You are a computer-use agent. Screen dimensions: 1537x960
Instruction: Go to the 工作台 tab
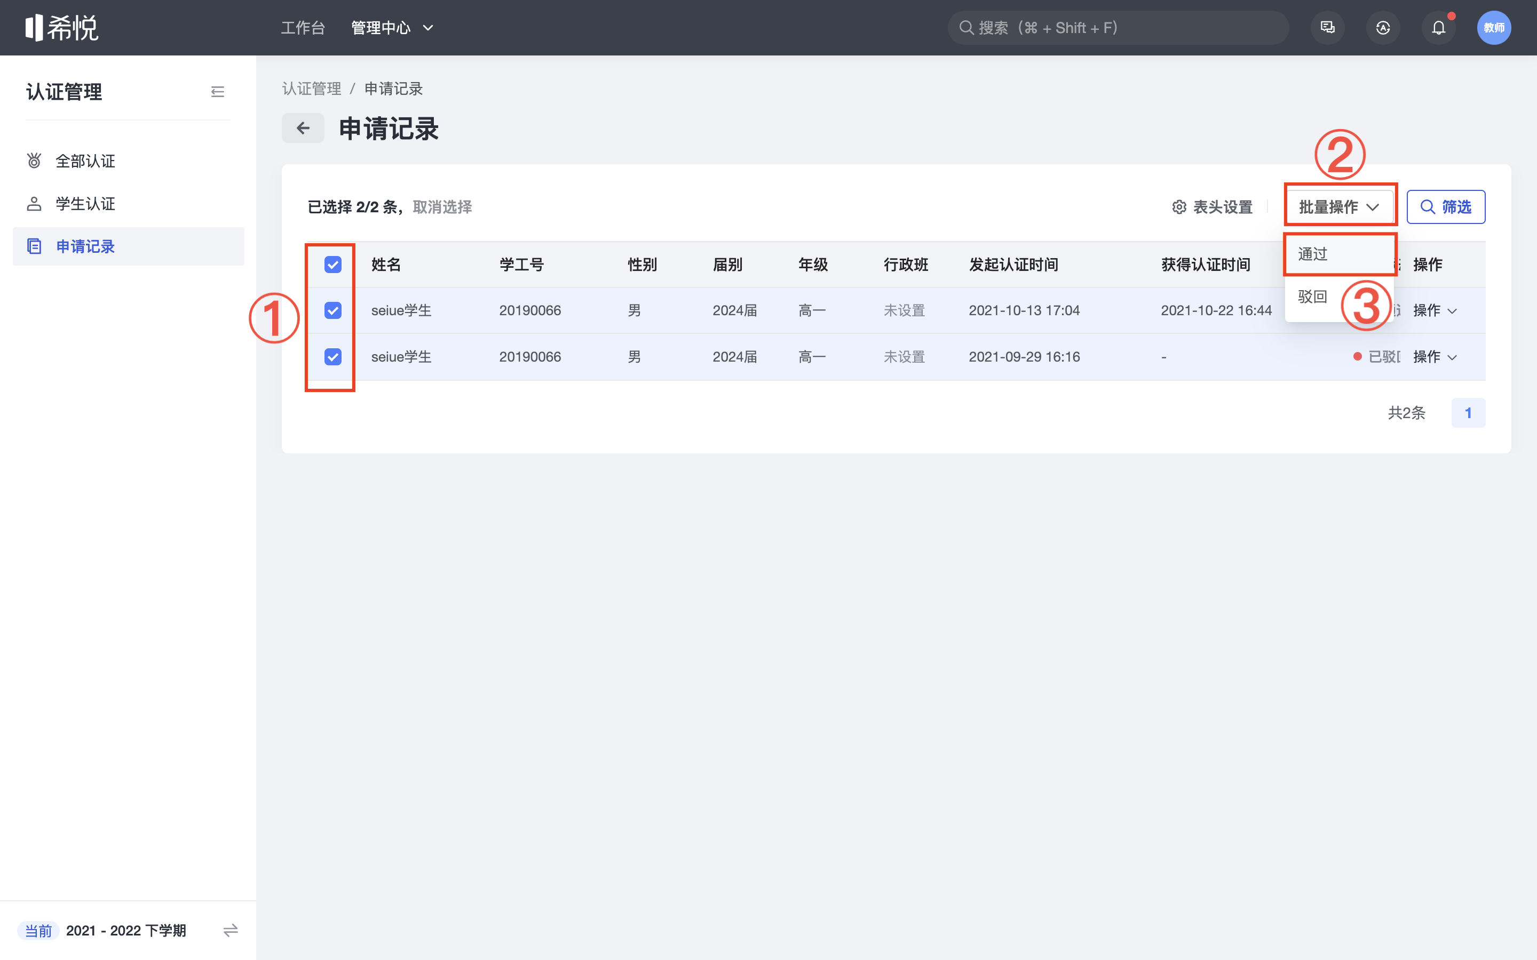[x=303, y=27]
